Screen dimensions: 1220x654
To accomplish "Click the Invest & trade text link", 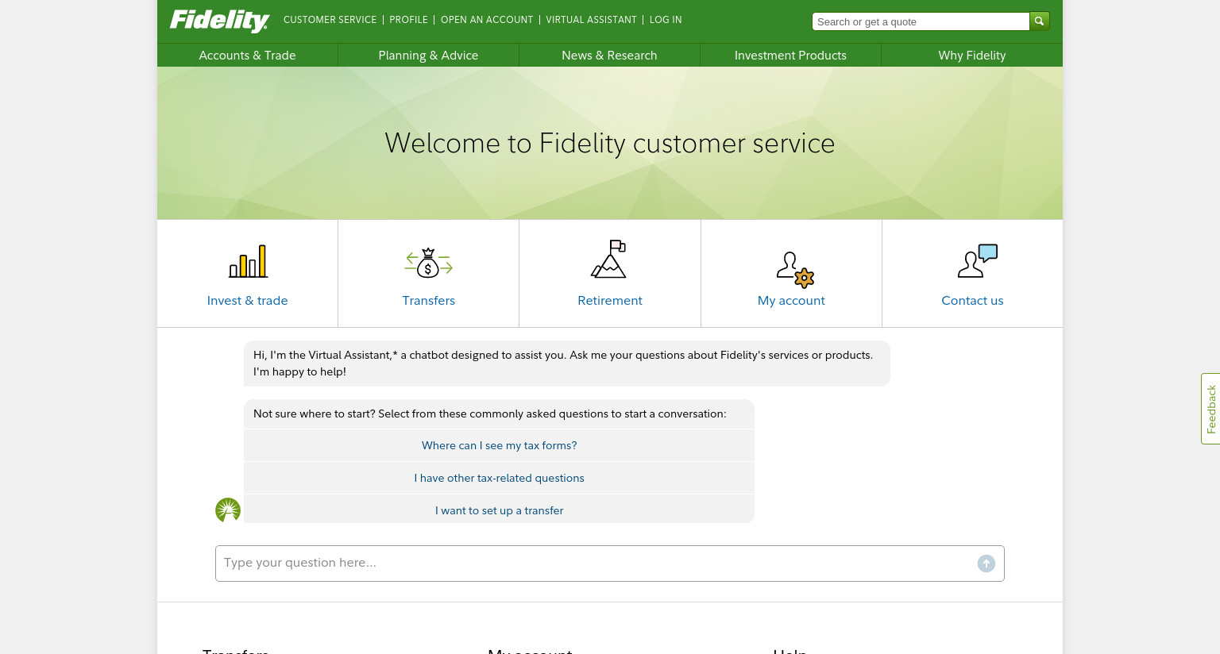I will [x=247, y=301].
